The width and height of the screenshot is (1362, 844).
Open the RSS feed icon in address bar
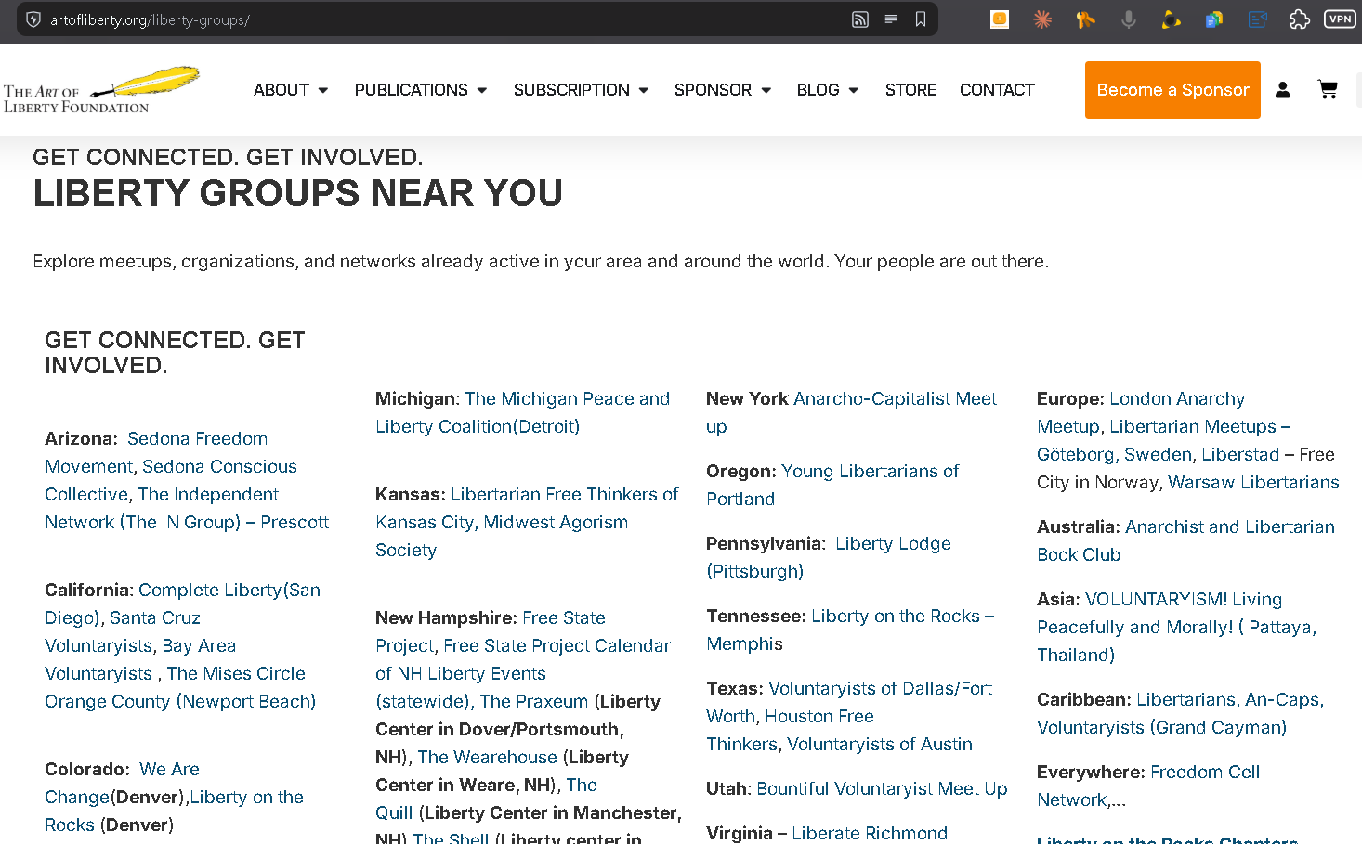pos(860,19)
